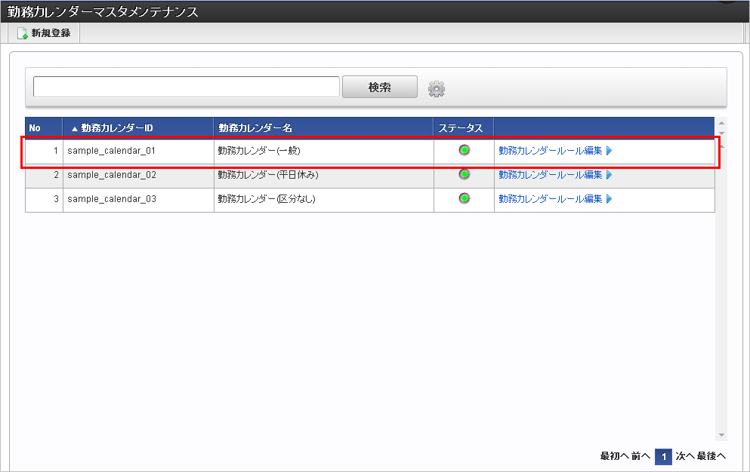Click the 勤務カレンダー名 column header
Image resolution: width=750 pixels, height=472 pixels.
(323, 128)
